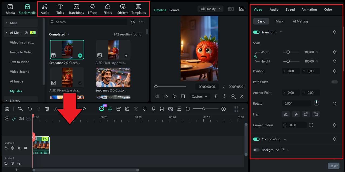The image size is (345, 172).
Task: Toggle the scale aspect ratio lock
Action: 255,57
